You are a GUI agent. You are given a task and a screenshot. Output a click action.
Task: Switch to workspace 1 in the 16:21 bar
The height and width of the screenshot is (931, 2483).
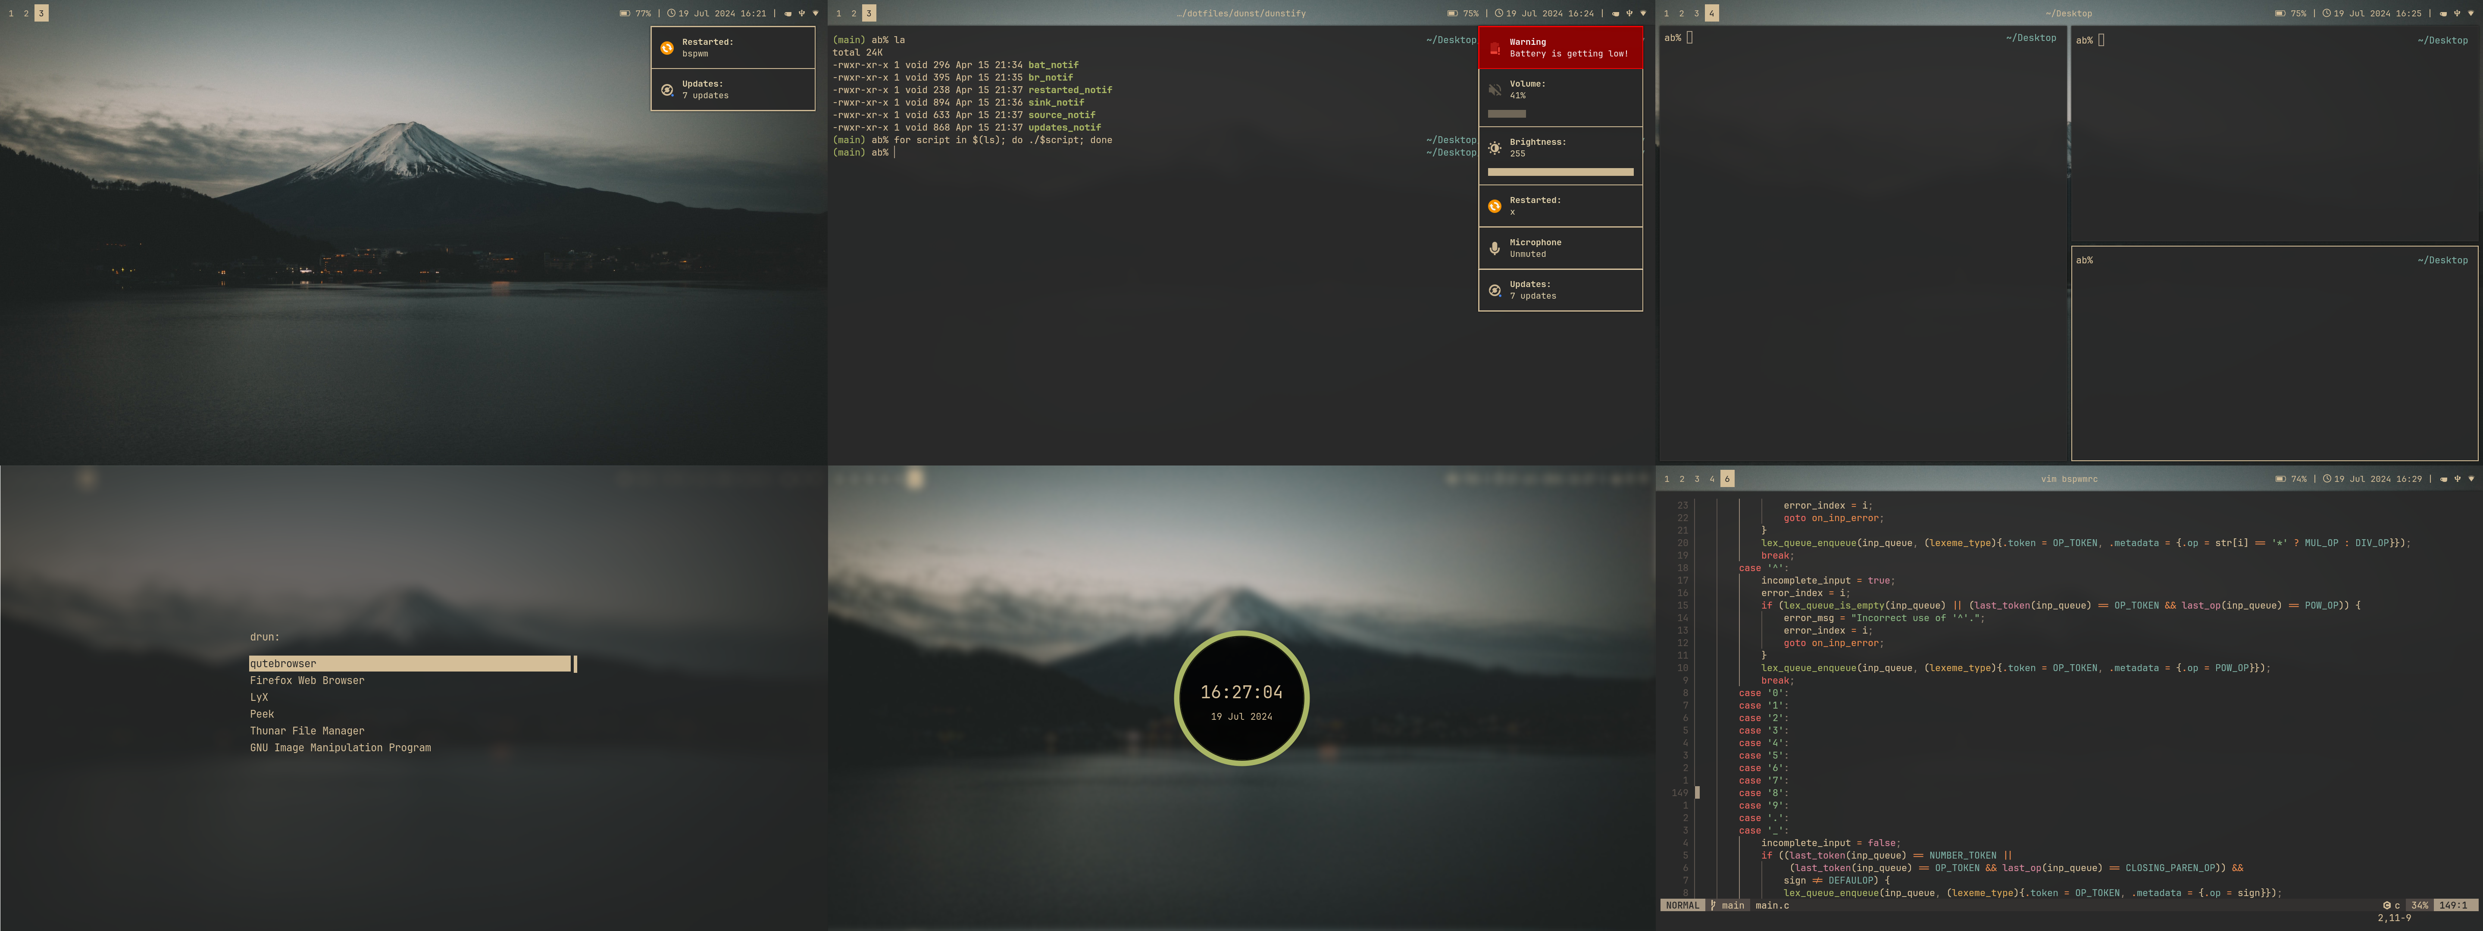[12, 13]
